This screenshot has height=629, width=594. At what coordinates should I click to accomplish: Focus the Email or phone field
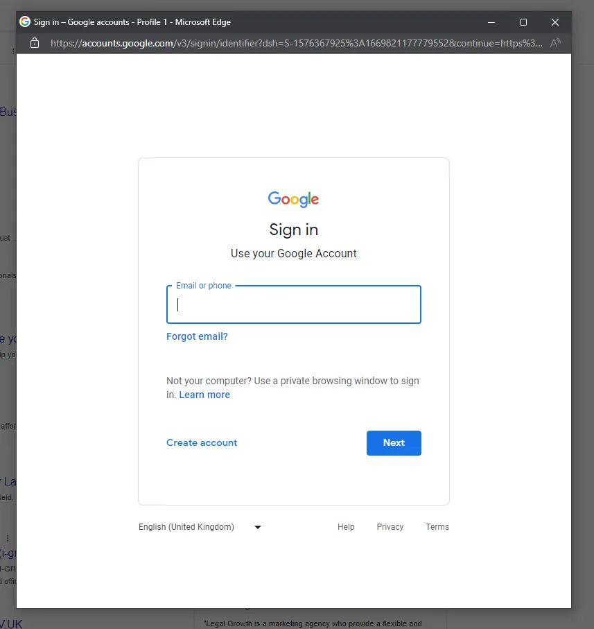tap(294, 304)
